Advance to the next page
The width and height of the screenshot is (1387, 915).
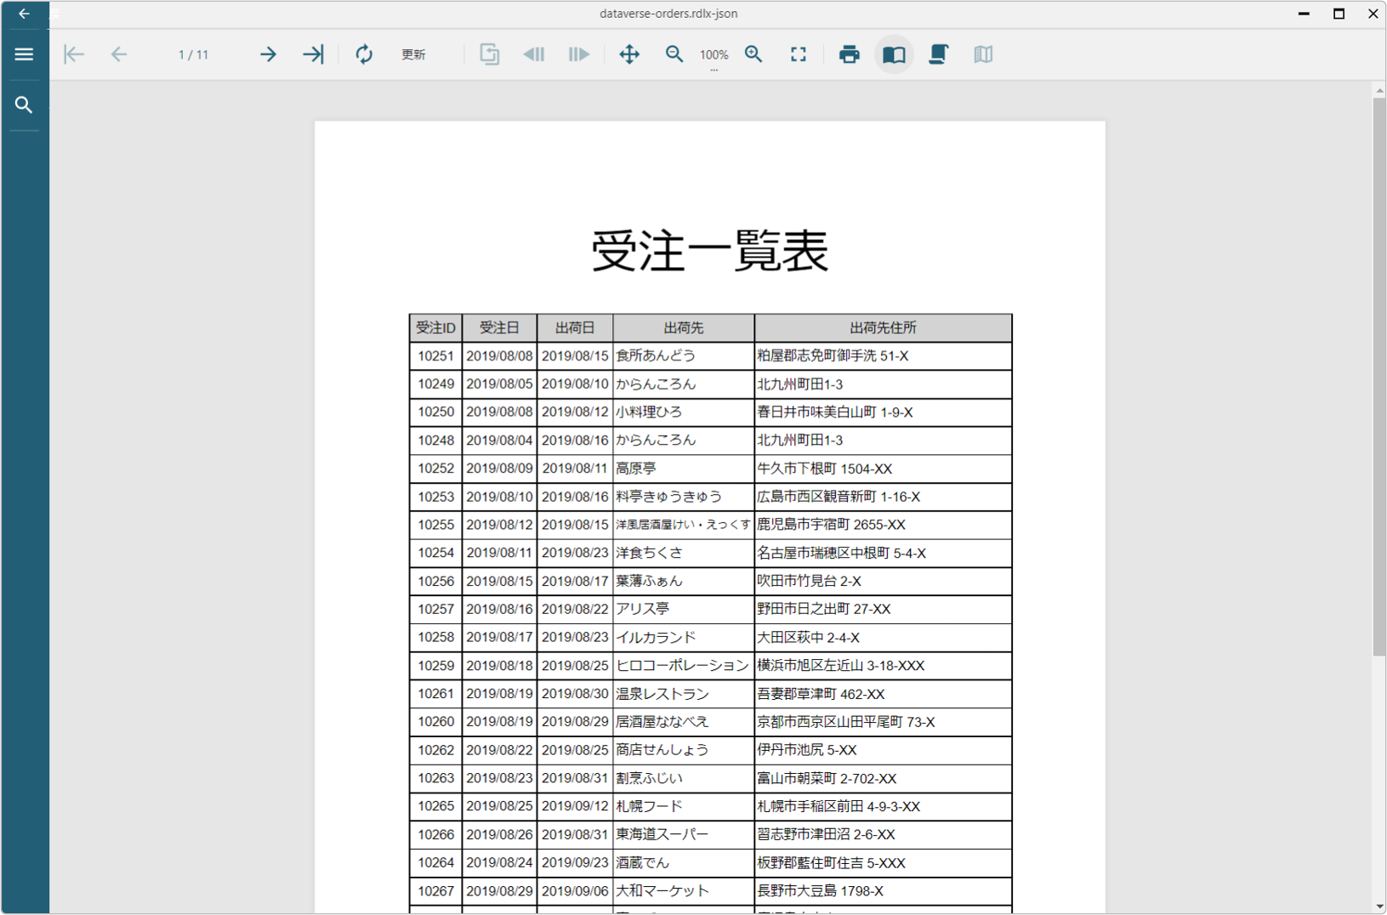[x=268, y=54]
